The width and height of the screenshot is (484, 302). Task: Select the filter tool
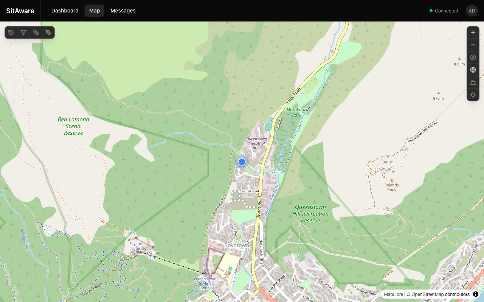23,32
